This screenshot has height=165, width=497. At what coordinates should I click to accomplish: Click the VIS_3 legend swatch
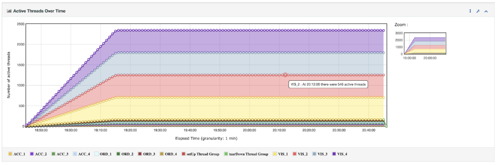(x=315, y=154)
